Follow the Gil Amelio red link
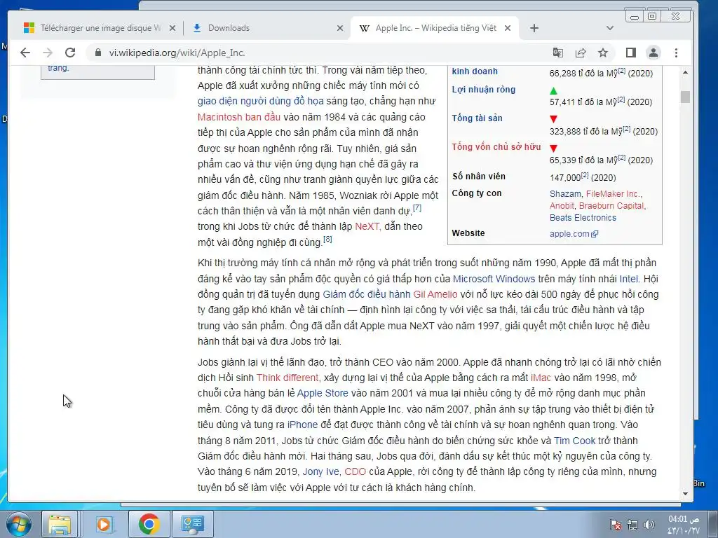Viewport: 718px width, 538px height. (x=435, y=295)
